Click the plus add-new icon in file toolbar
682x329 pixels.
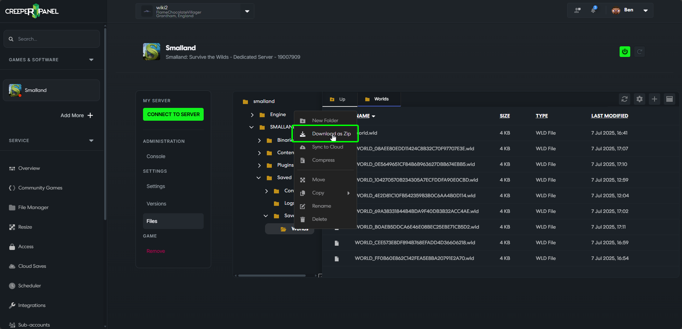[655, 99]
